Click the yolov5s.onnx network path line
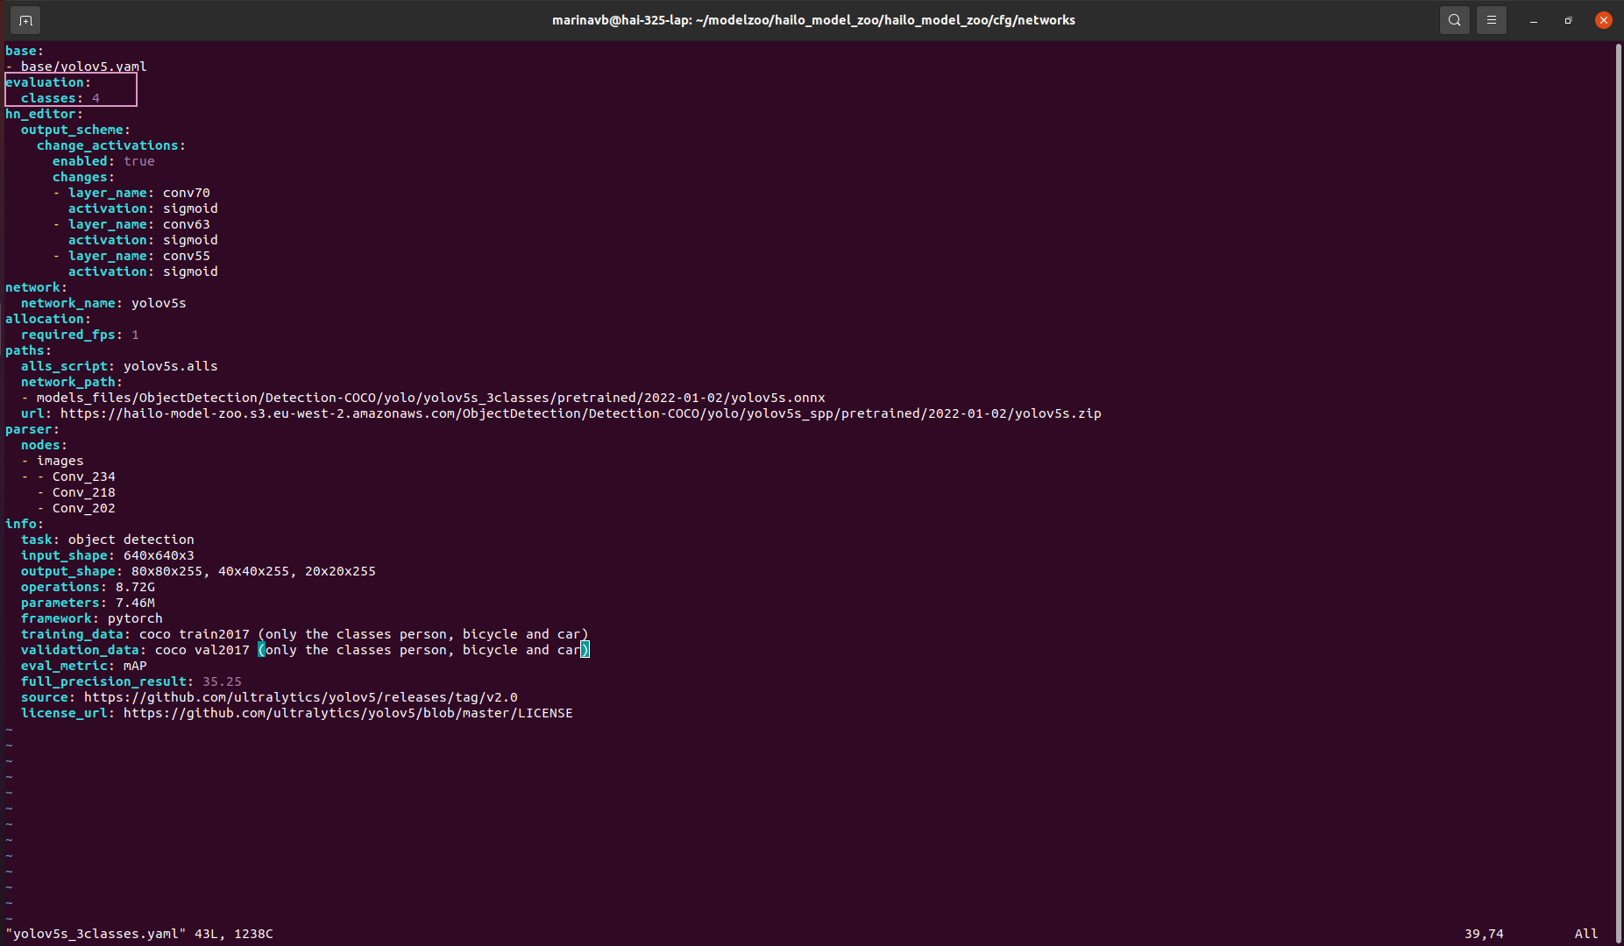Screen dimensions: 1624x946 click(x=429, y=398)
